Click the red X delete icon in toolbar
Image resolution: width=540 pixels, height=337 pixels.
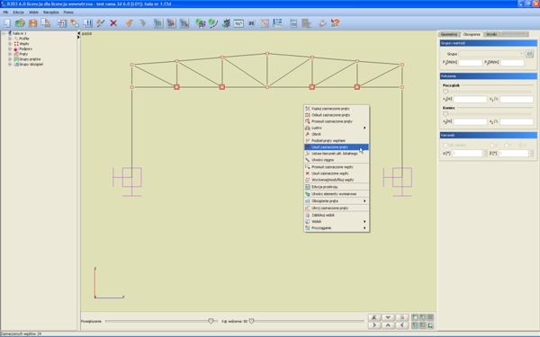113,23
